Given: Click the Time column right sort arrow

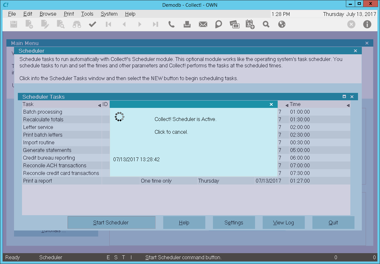Looking at the screenshot, I should click(x=348, y=105).
